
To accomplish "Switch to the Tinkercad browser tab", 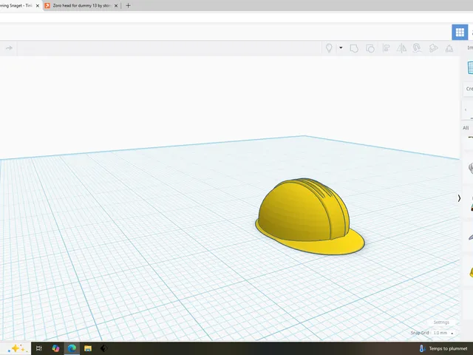I will coord(16,5).
